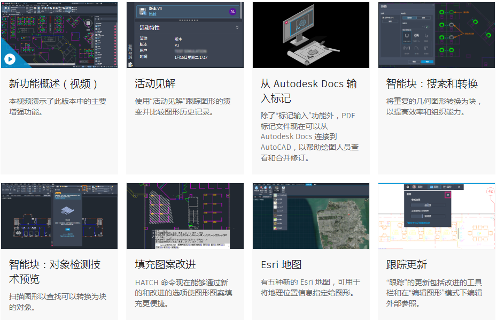The width and height of the screenshot is (497, 320).
Task: Click the save icon beside 版本 V3
Action: click(x=143, y=11)
